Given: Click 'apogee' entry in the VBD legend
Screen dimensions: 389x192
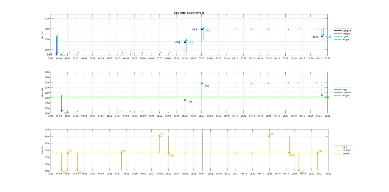Looking at the screenshot, I should point(346,40).
